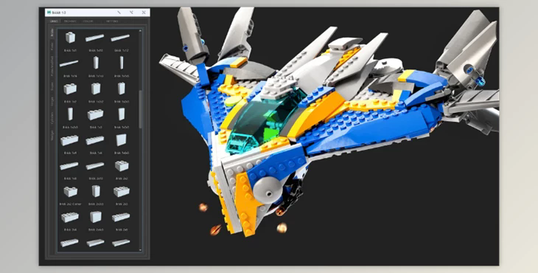Choose the Brick 1x2x2 piece
This screenshot has width=538, height=273.
[96, 89]
